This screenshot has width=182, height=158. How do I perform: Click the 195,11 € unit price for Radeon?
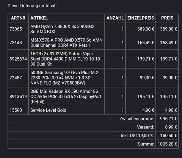pyautogui.click(x=146, y=97)
